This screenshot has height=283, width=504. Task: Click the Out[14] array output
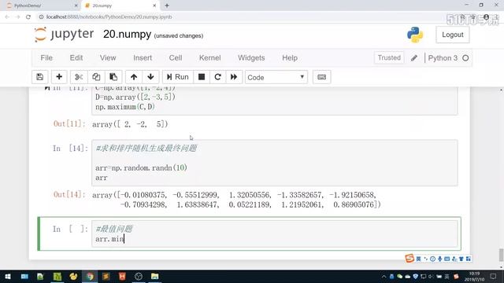click(x=236, y=200)
